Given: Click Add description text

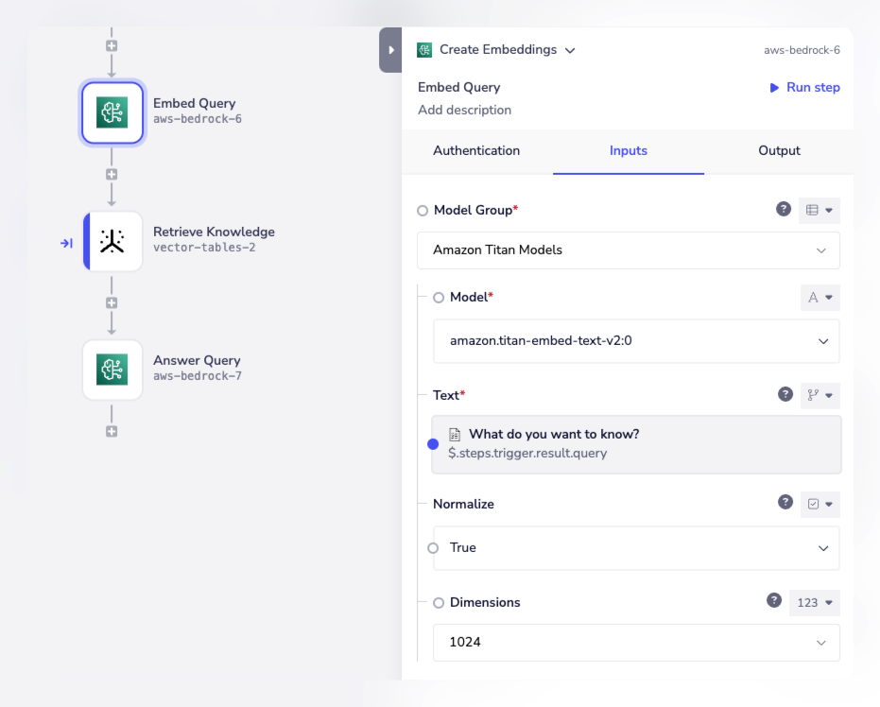Looking at the screenshot, I should point(464,110).
